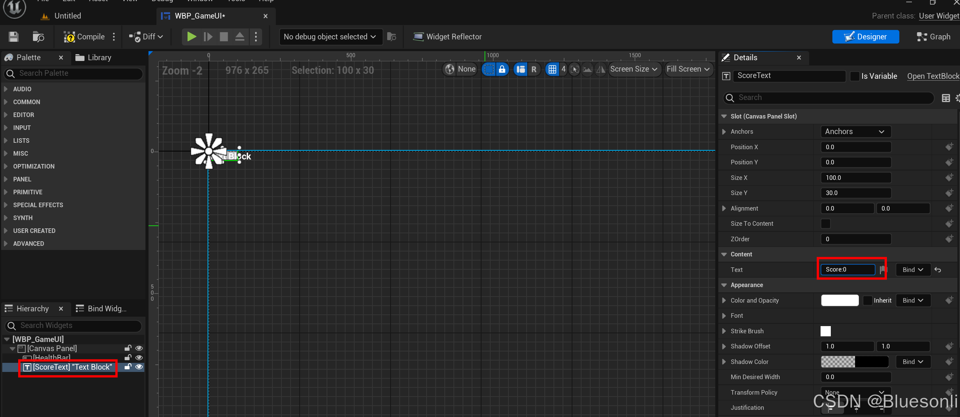Screen dimensions: 960x417
Task: Click the Eject icon in play toolbar
Action: point(240,37)
